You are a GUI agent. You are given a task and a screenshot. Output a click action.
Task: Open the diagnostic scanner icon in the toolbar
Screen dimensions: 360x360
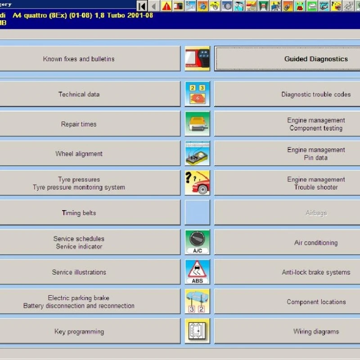[x=179, y=6]
